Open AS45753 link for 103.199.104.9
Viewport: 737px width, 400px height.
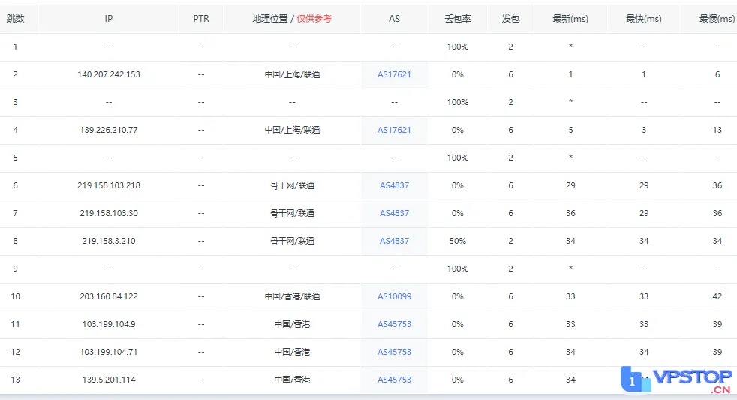coord(394,324)
